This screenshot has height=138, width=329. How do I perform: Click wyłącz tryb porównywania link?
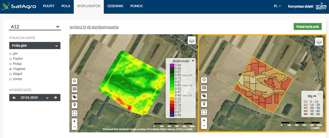94,27
